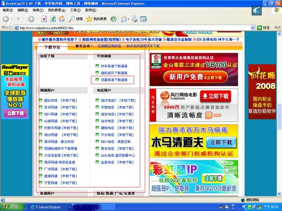Open the Mail toolbar icon
The width and height of the screenshot is (282, 211).
(x=124, y=19)
